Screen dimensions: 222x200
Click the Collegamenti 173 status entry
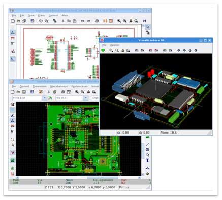click(x=103, y=181)
